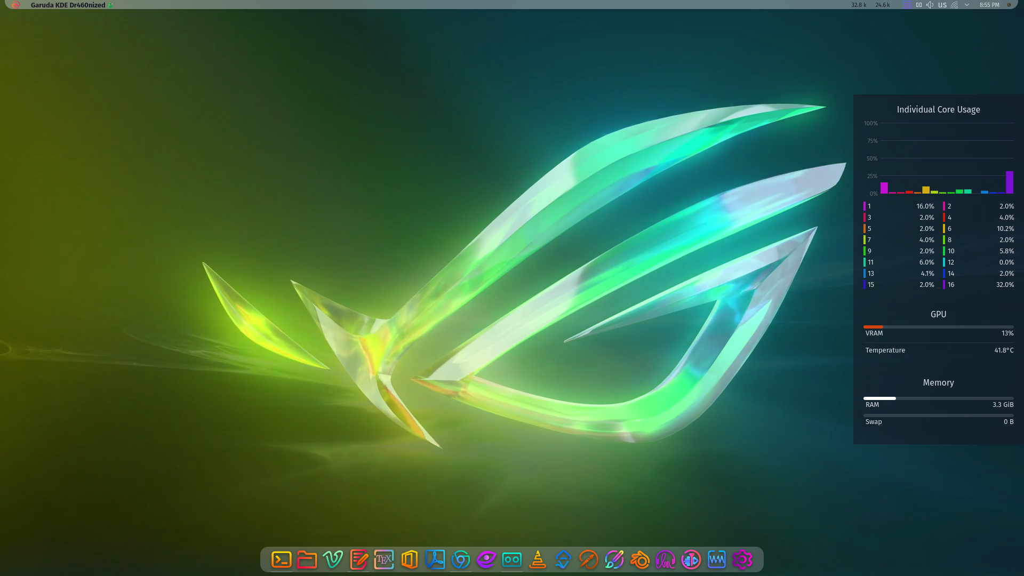Switch the US keyboard layout indicator
Image resolution: width=1024 pixels, height=576 pixels.
(x=942, y=5)
